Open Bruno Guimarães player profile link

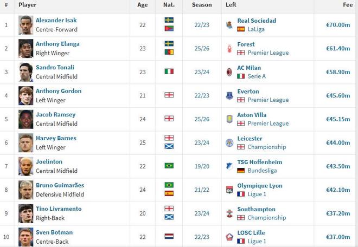point(60,185)
